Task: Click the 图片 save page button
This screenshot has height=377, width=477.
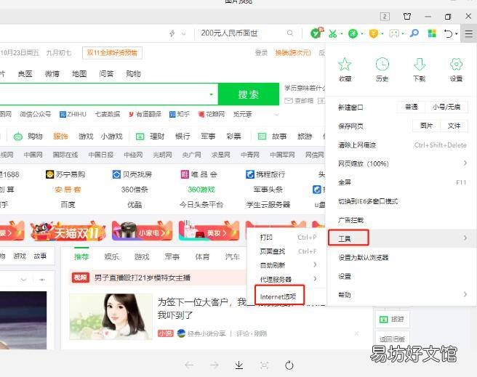Action: coord(426,126)
